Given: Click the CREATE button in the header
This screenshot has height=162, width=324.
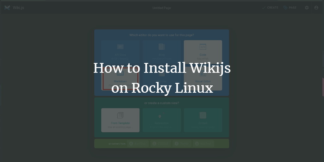Looking at the screenshot, I should pyautogui.click(x=270, y=8).
